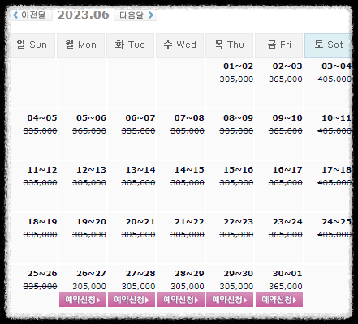
Task: Select date range 28~29
Action: (x=189, y=274)
